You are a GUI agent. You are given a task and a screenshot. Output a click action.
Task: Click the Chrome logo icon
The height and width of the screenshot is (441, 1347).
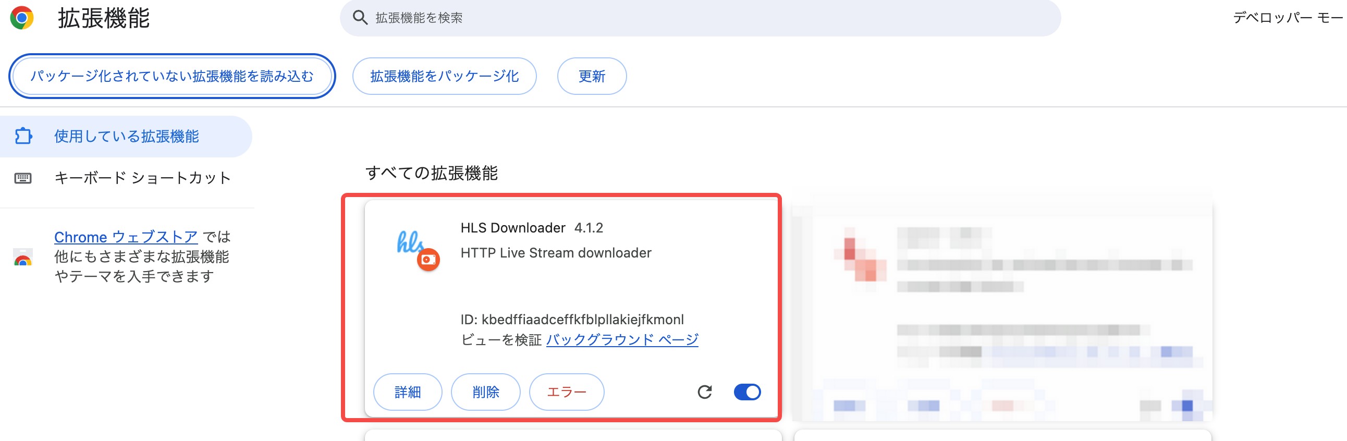tap(21, 18)
